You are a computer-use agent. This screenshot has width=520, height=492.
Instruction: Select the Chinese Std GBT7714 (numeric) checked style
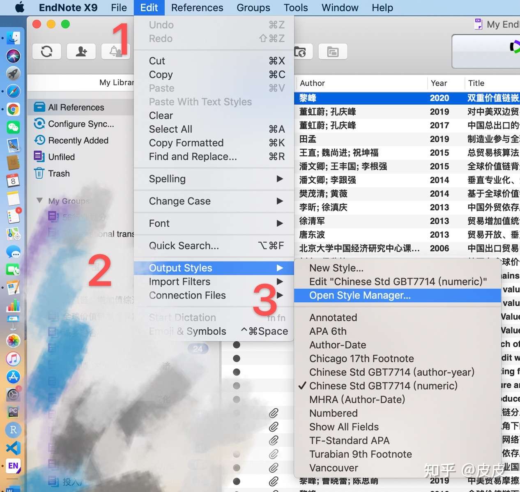383,386
